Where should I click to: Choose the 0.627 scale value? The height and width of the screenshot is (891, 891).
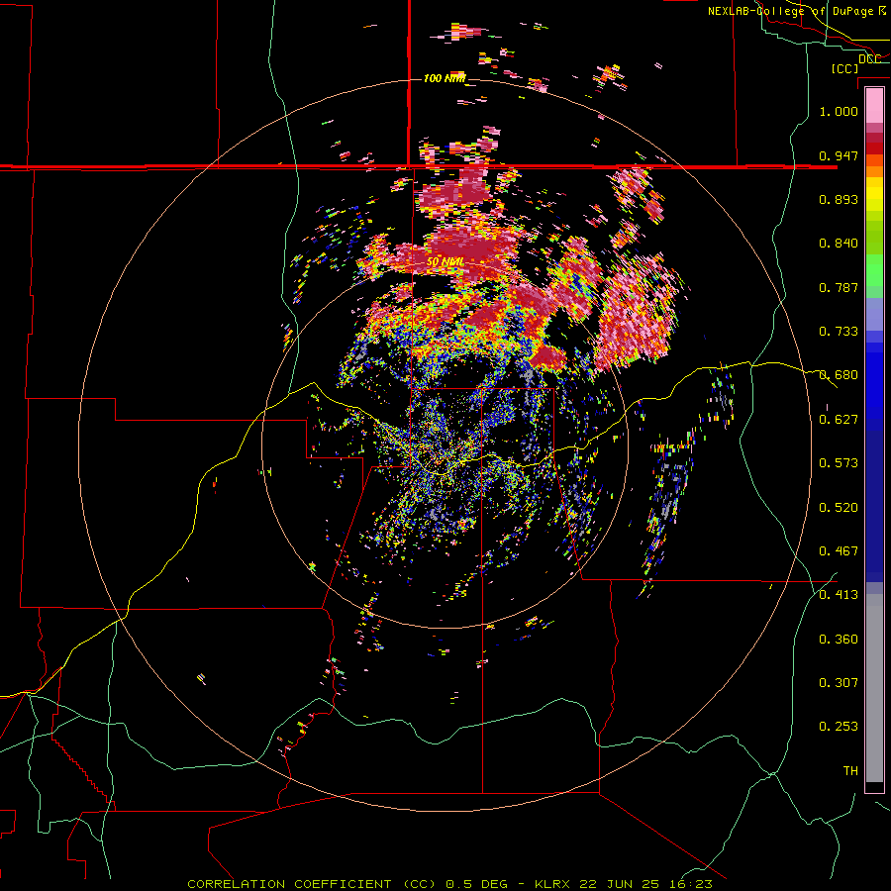click(x=839, y=420)
